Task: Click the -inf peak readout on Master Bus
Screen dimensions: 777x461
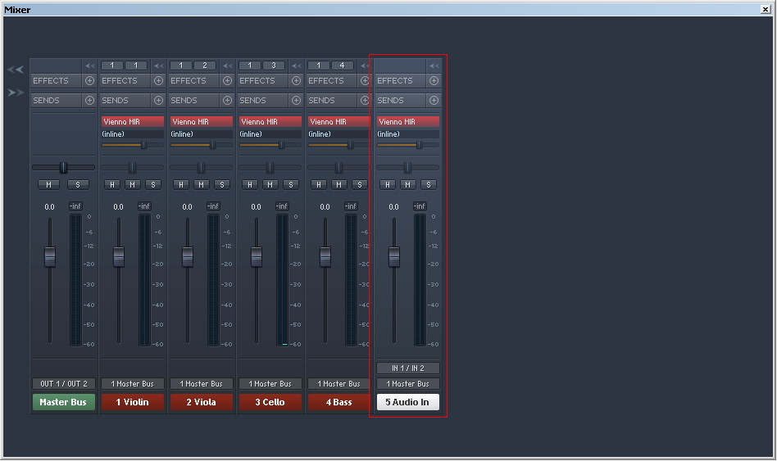Action: tap(75, 206)
